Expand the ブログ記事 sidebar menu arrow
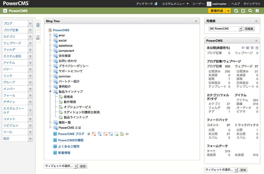The width and height of the screenshot is (264, 174). point(30,30)
